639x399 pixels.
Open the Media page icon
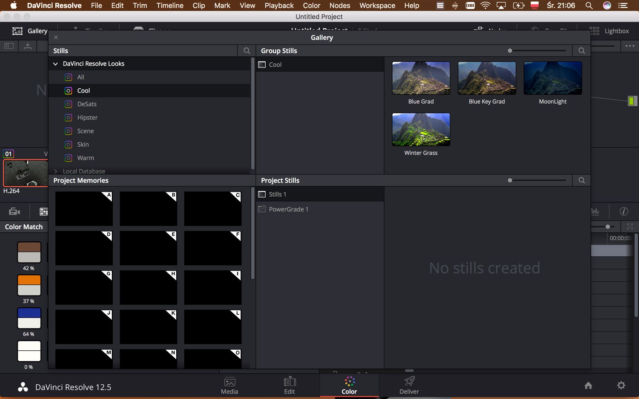229,382
